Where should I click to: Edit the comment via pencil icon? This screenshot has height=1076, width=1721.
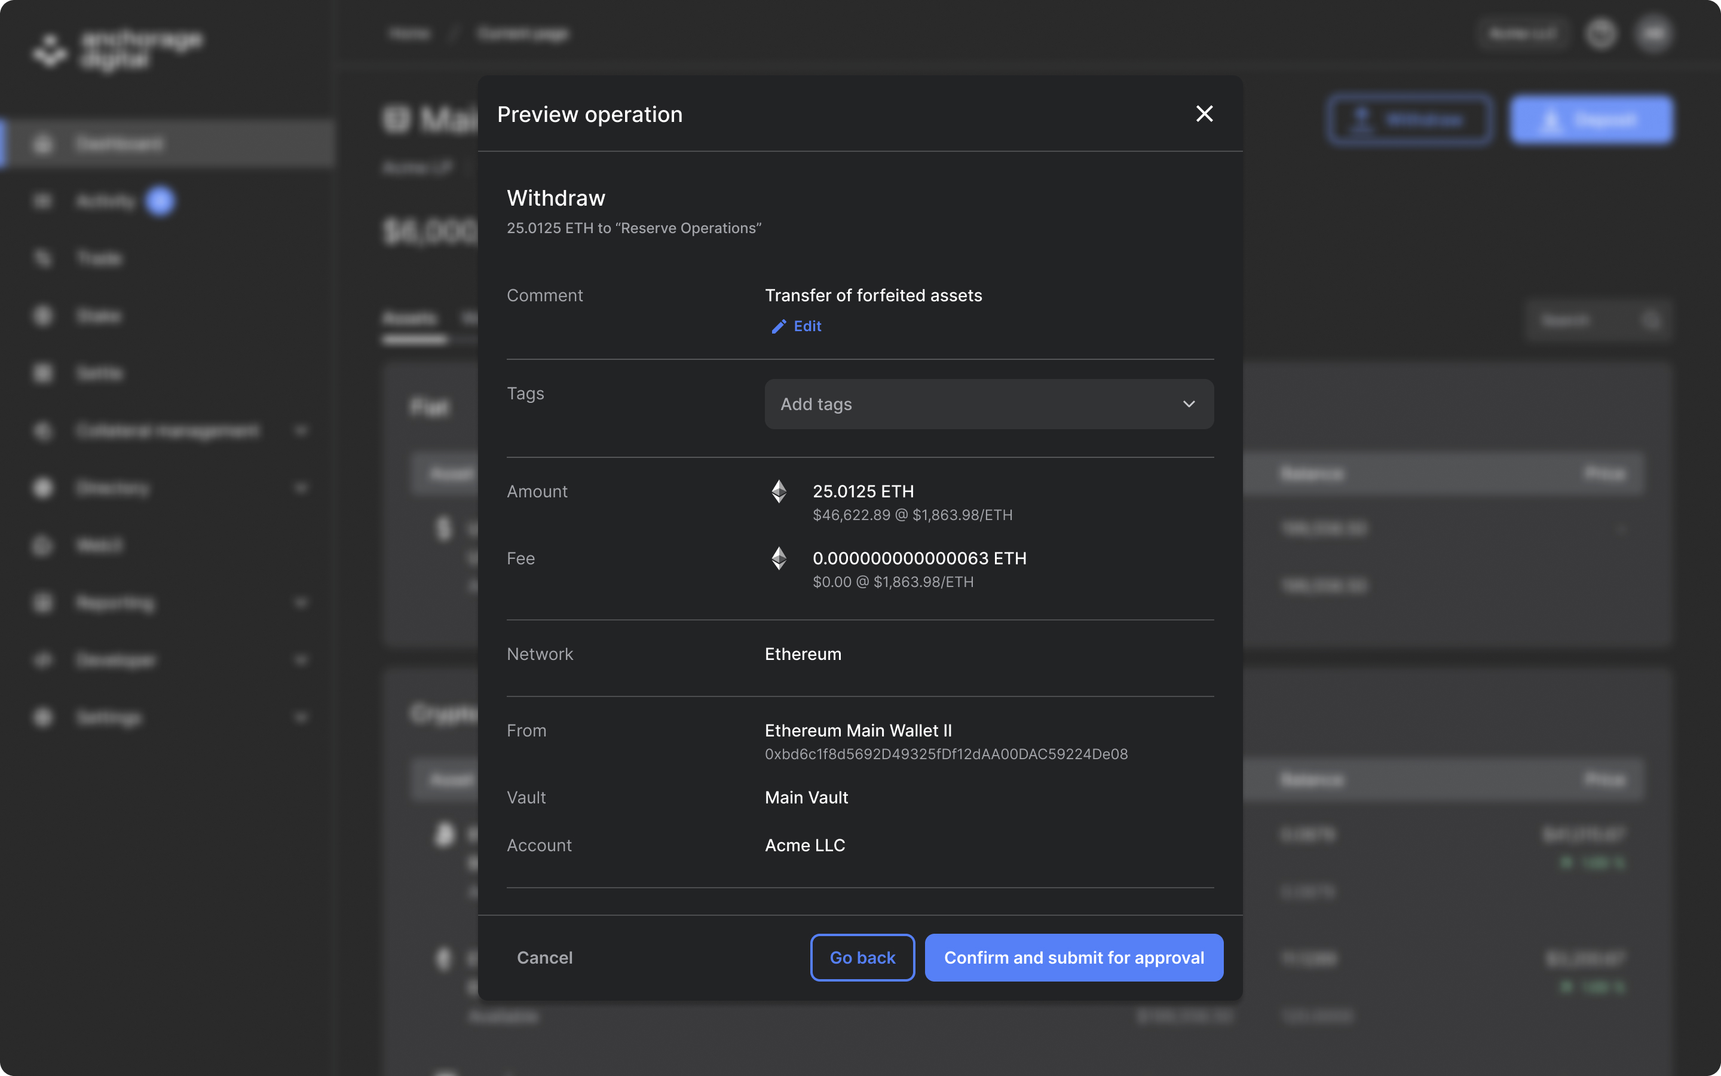[779, 326]
